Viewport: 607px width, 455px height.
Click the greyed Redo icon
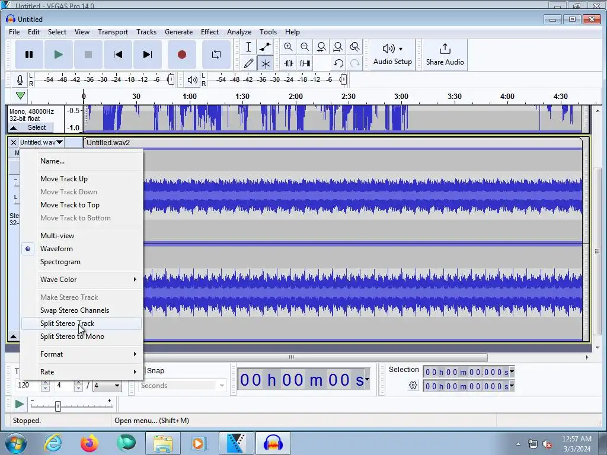[354, 63]
